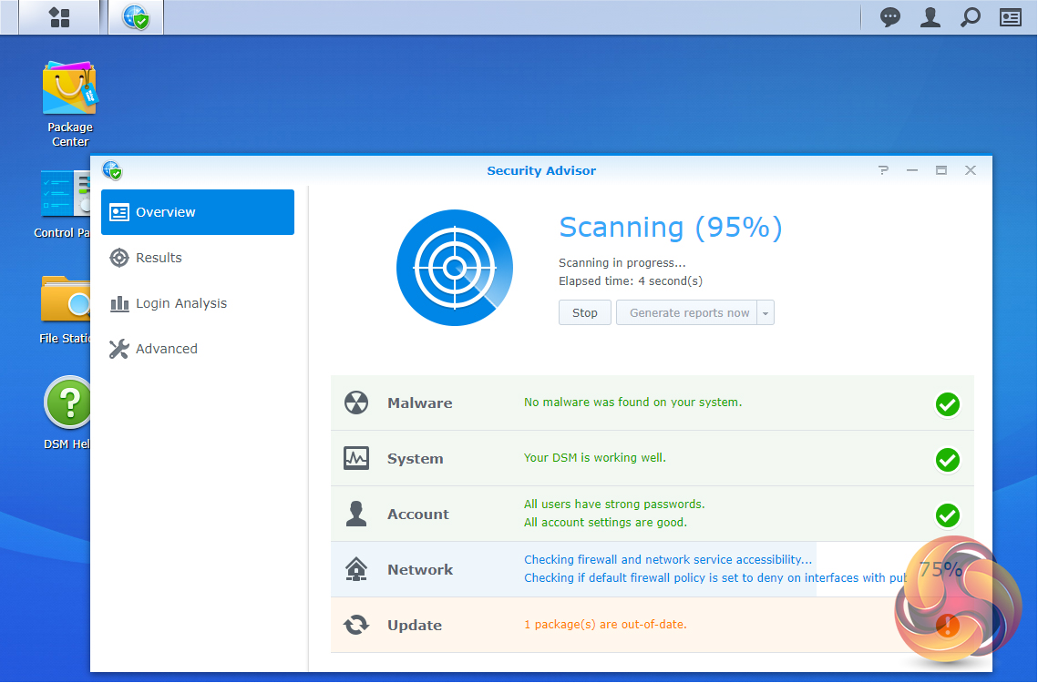Screen dimensions: 1038x683
Task: Open the notifications chat bubble icon
Action: pyautogui.click(x=890, y=17)
